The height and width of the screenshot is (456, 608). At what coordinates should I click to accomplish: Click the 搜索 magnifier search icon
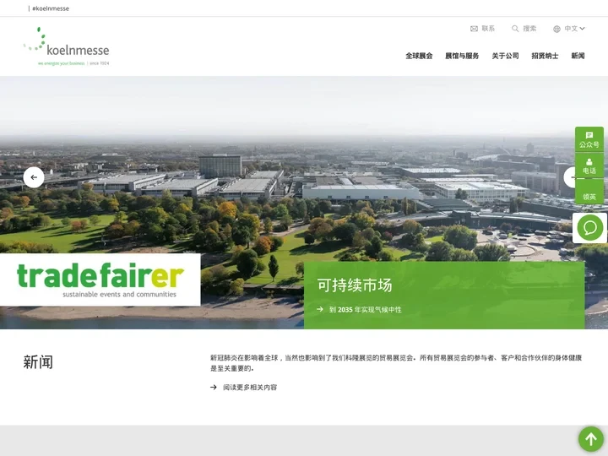point(515,29)
